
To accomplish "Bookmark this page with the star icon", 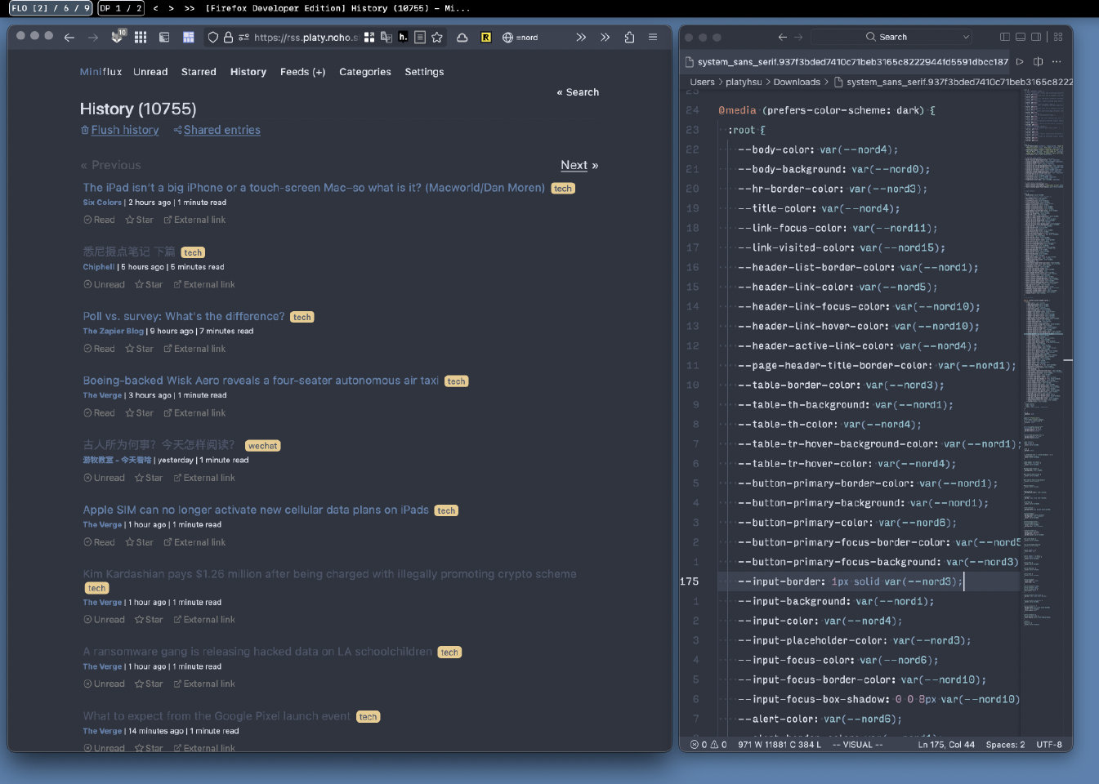I will (437, 38).
